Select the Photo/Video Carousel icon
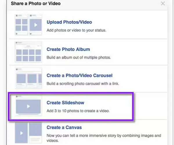This screenshot has width=174, height=145. (x=28, y=78)
